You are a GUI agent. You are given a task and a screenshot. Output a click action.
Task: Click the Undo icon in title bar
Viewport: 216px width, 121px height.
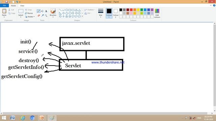(x=17, y=2)
